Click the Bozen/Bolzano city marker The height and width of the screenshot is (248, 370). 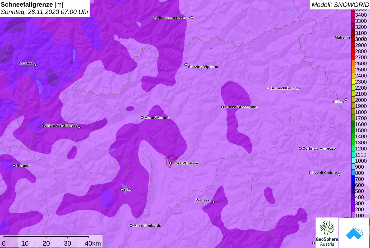(170, 163)
